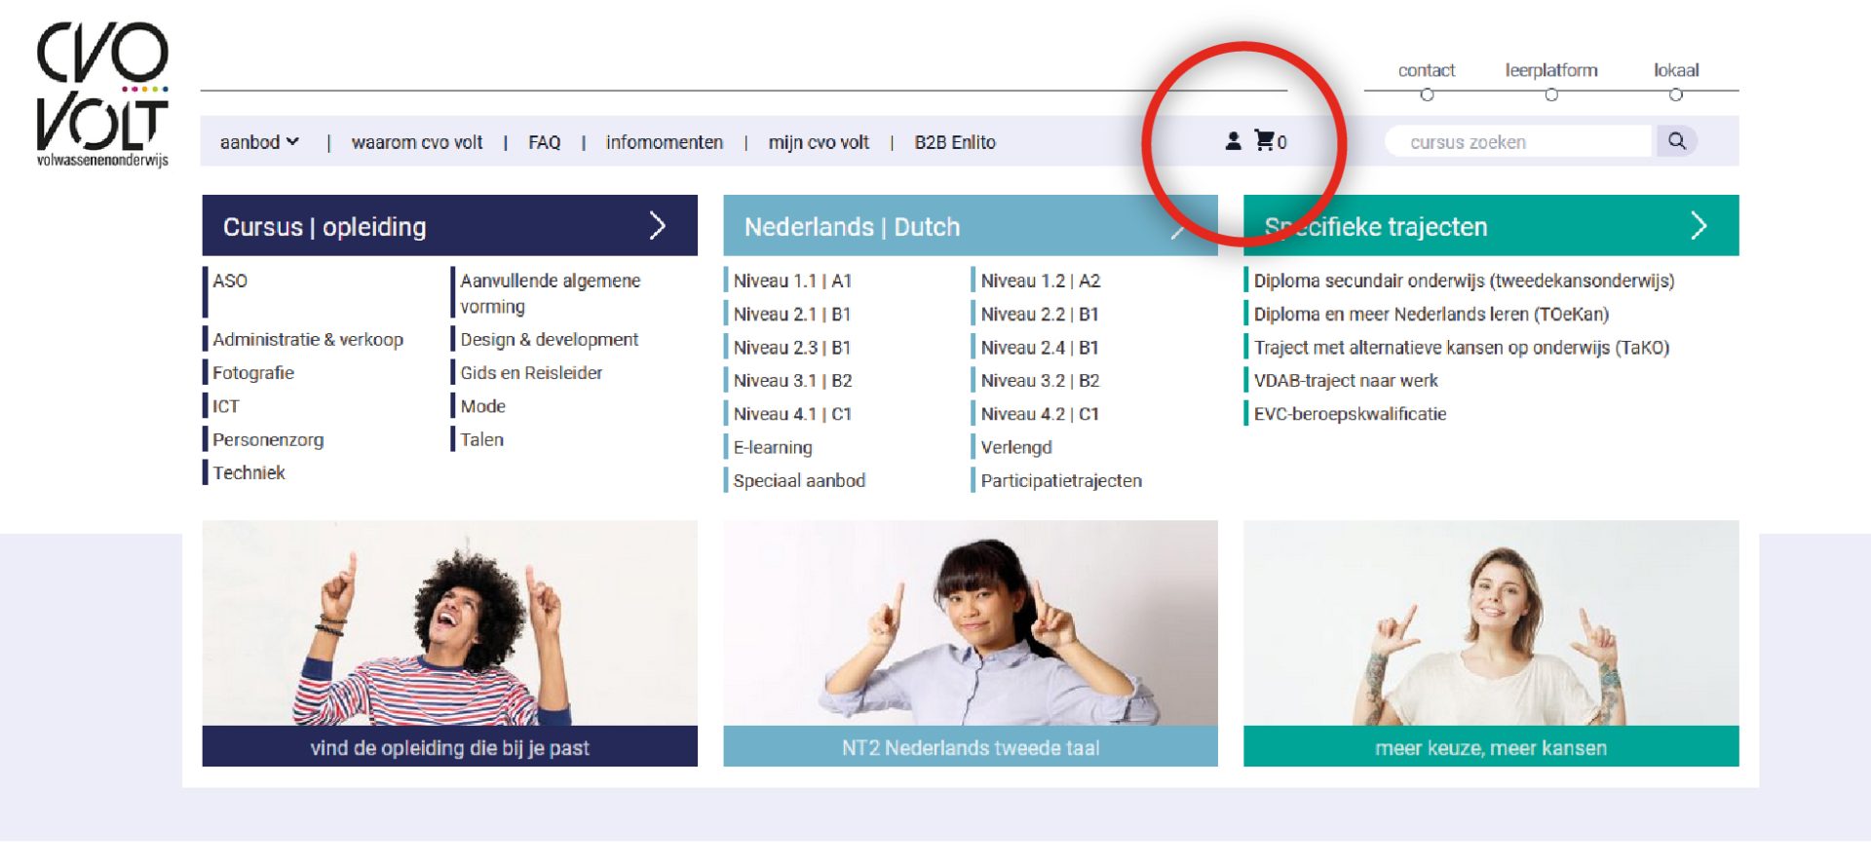Open the FAQ menu item
Viewport: 1871px width, 864px height.
(544, 142)
